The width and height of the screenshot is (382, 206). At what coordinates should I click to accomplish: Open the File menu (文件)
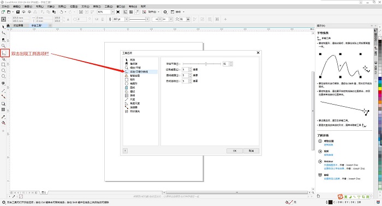pos(5,7)
